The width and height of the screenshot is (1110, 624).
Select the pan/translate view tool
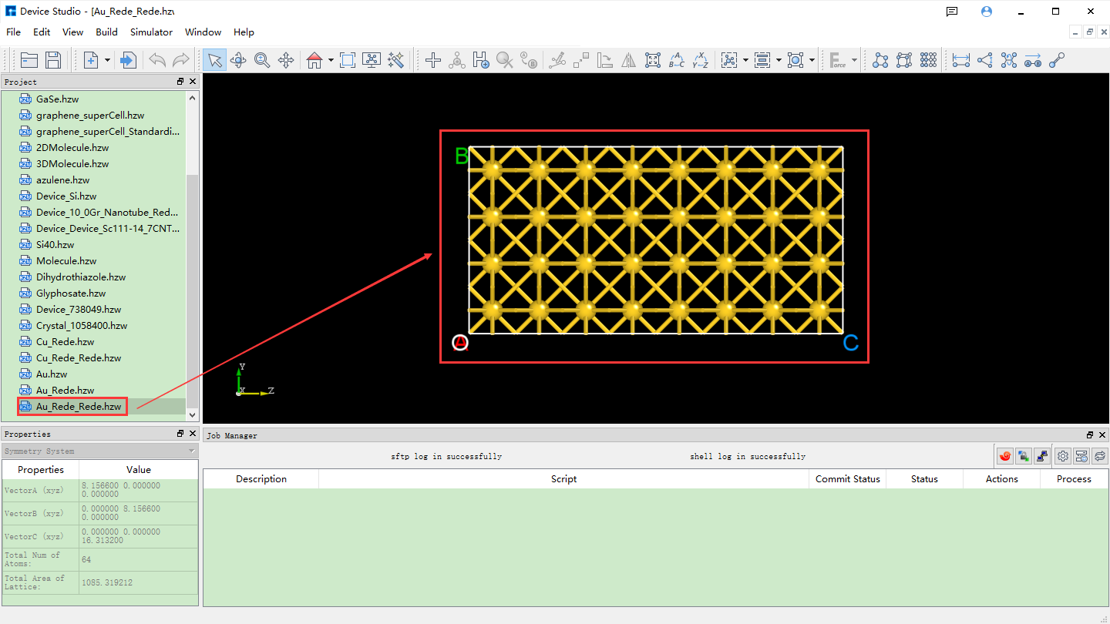click(287, 60)
